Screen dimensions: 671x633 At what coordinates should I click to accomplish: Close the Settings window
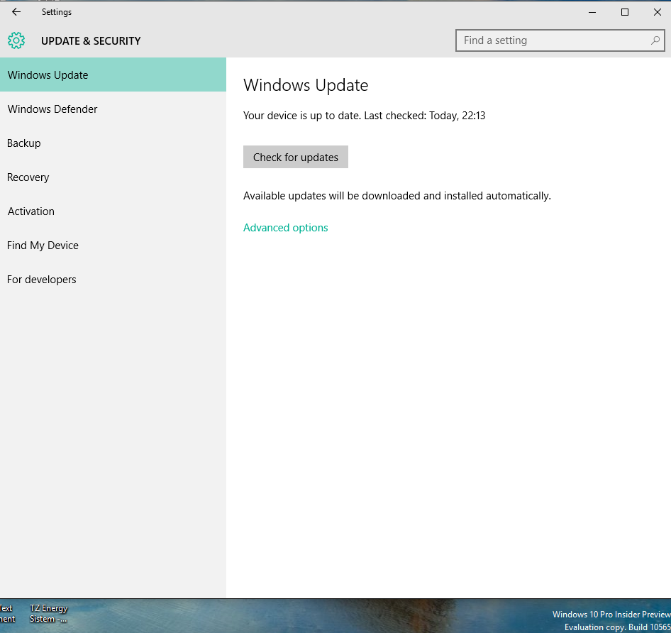(x=658, y=12)
